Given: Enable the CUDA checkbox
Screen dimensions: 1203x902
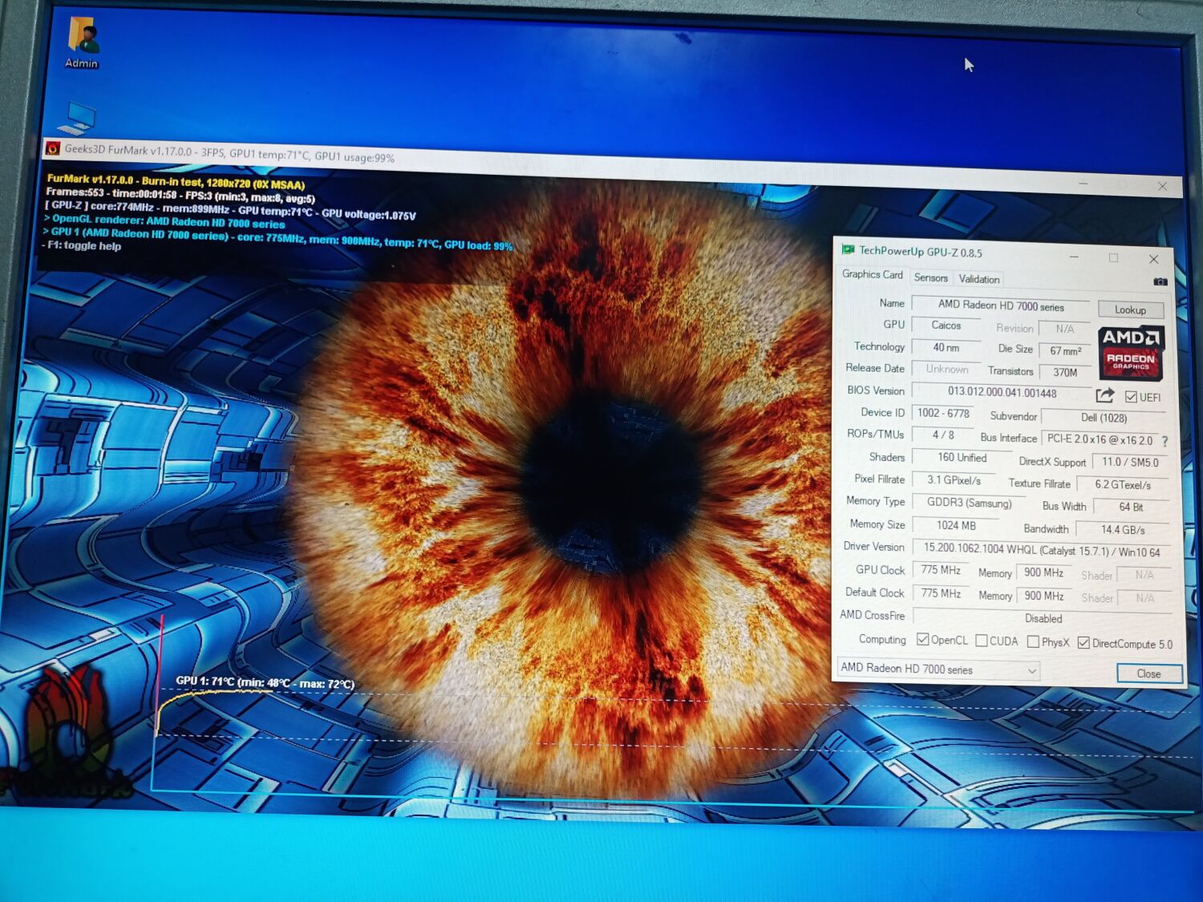Looking at the screenshot, I should [x=980, y=640].
